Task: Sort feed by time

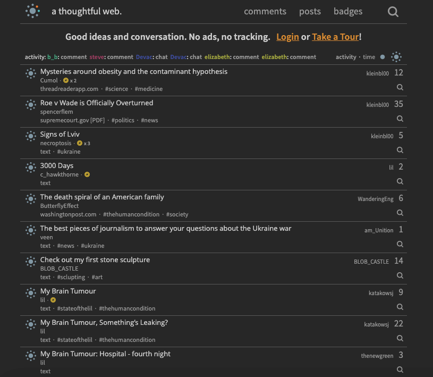Action: coord(369,57)
